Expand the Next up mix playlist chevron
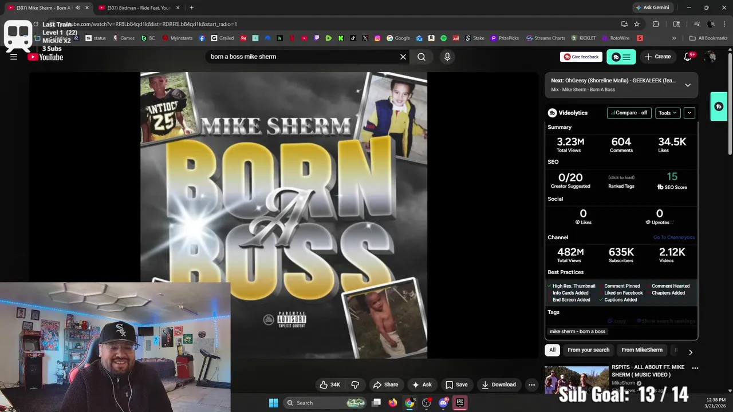The image size is (733, 412). (x=688, y=85)
